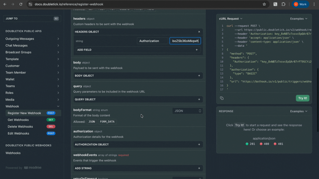Open the bodyFormat JSON dropdown
Screen dimensions: 319x179
[187, 111]
